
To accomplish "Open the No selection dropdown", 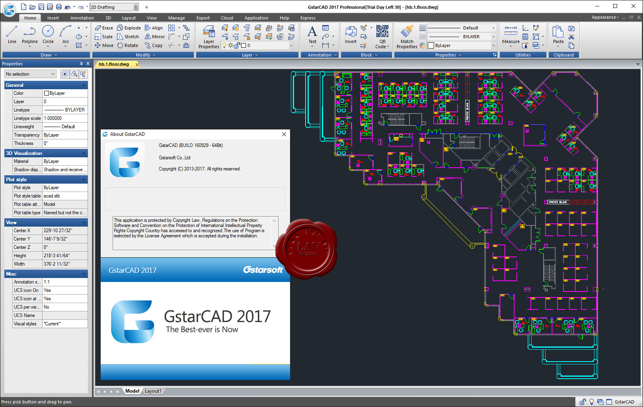I will (x=30, y=74).
